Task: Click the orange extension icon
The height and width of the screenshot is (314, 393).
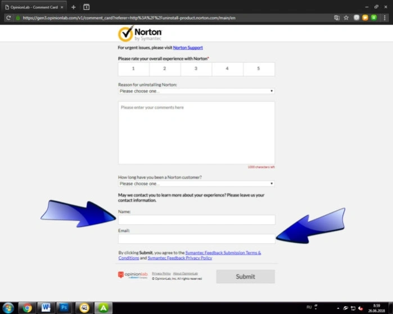Action: tap(365, 17)
